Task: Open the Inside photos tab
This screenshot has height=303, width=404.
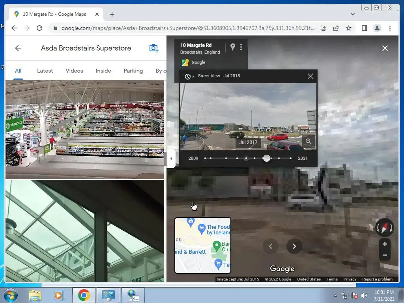Action: click(x=103, y=71)
